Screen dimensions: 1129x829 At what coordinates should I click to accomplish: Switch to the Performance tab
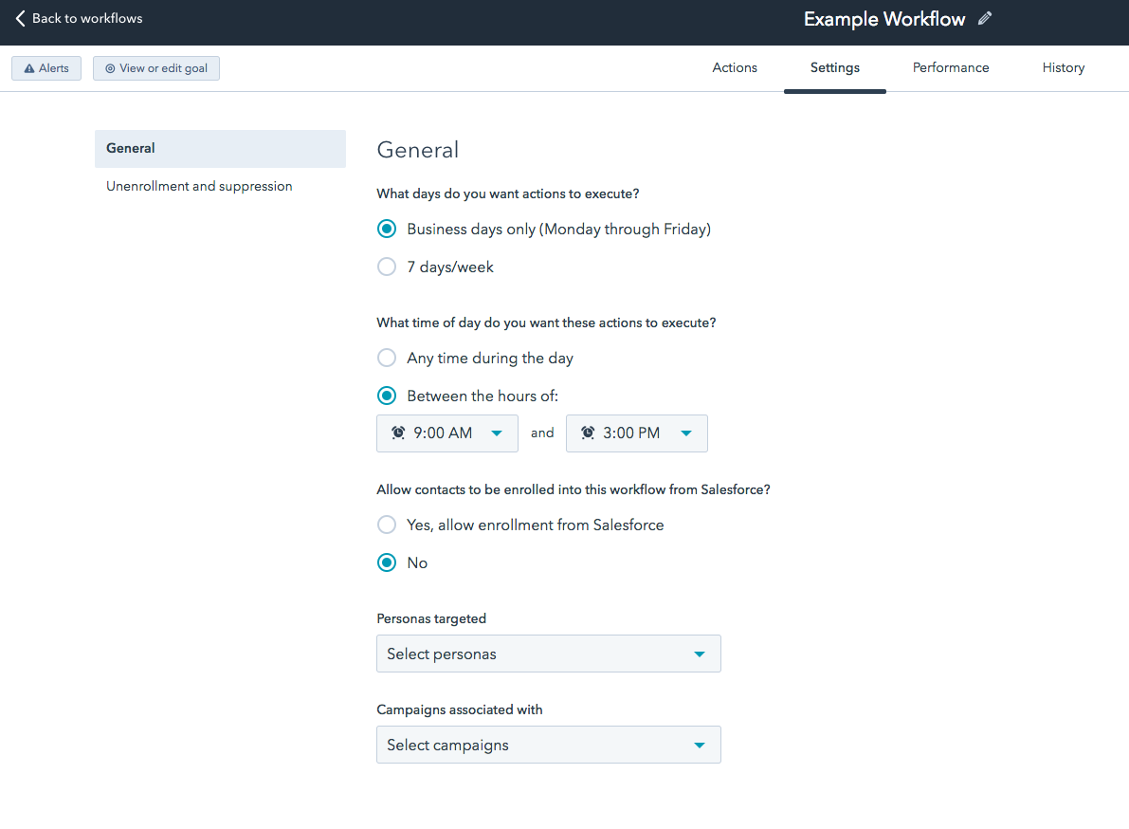950,67
